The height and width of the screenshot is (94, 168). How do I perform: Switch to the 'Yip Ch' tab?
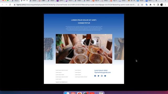15,1
